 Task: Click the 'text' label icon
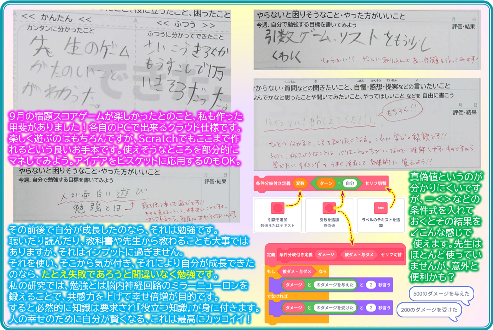tap(380, 208)
